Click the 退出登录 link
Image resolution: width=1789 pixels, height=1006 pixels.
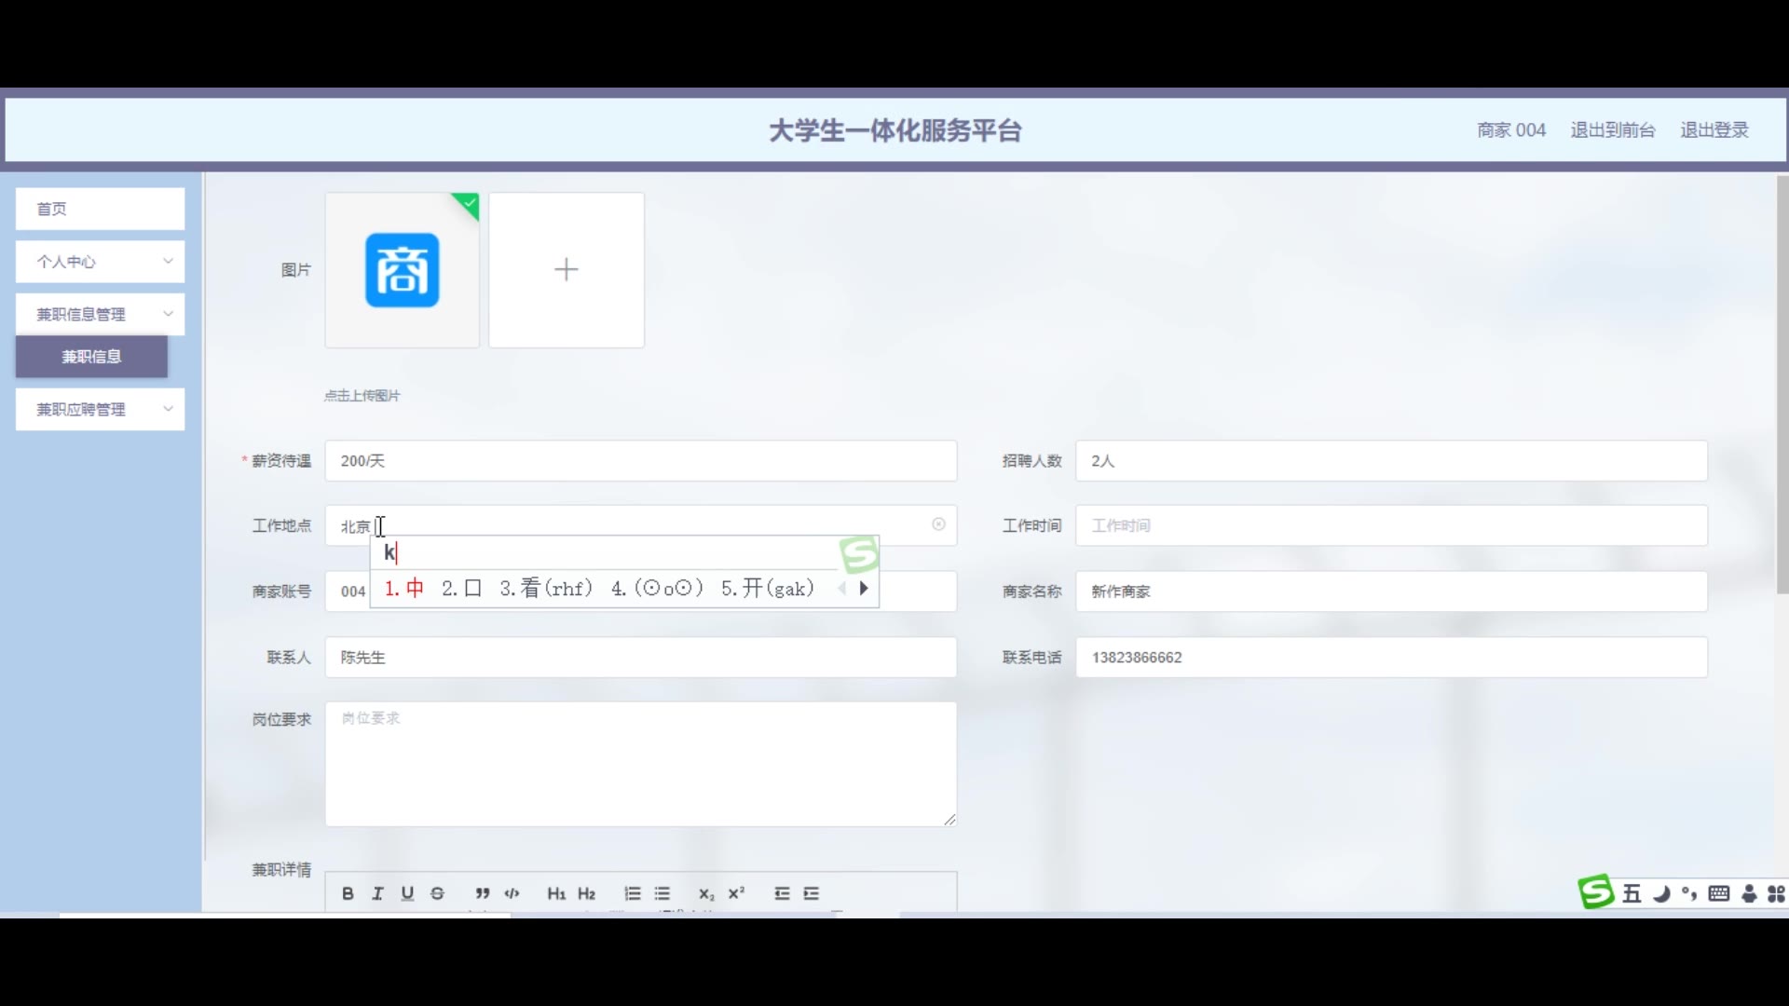(x=1714, y=130)
